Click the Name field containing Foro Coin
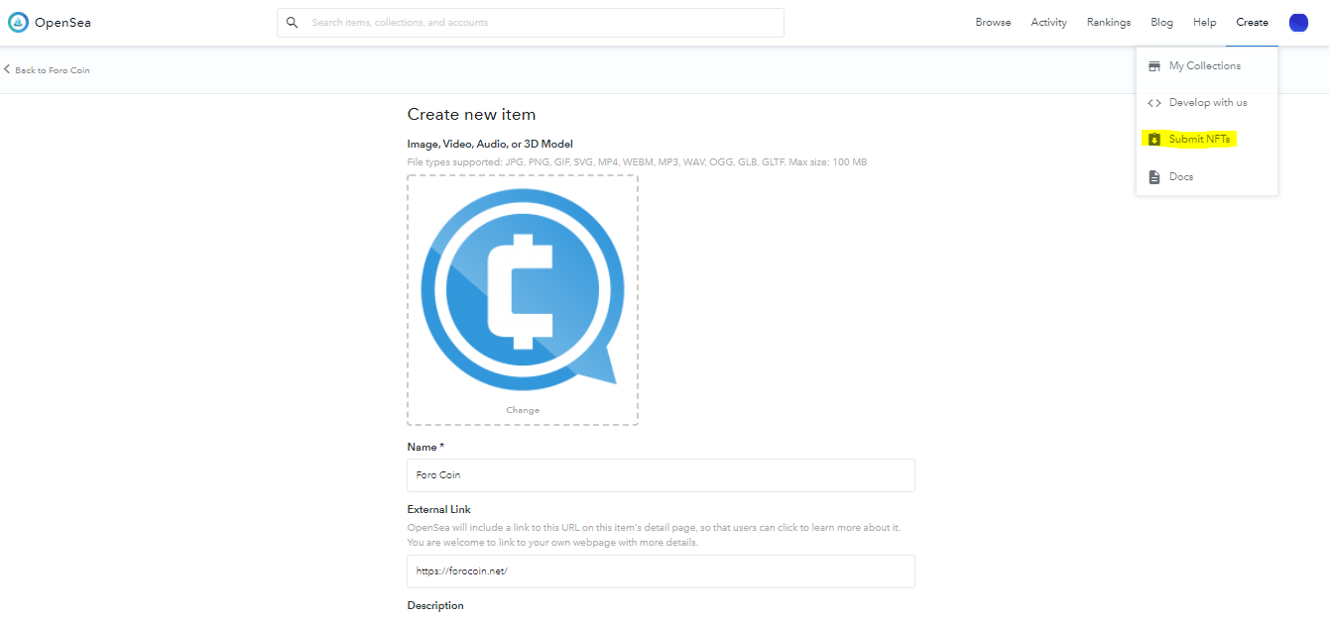The image size is (1329, 618). pos(661,475)
